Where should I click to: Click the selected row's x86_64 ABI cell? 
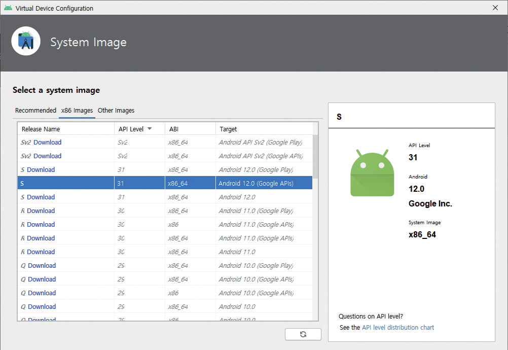tap(190, 183)
